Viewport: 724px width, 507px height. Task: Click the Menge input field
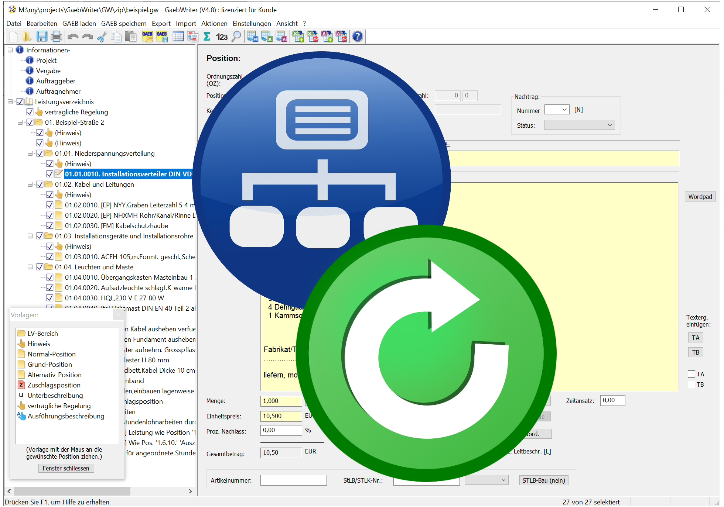click(281, 401)
